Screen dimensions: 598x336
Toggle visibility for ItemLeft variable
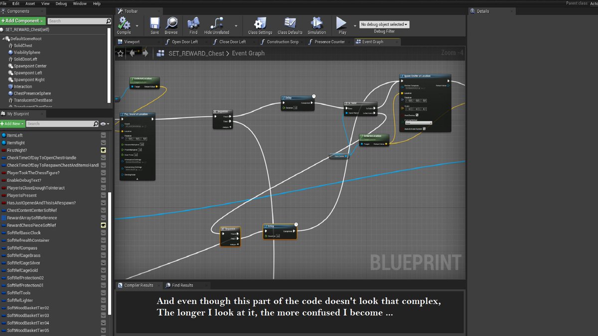coord(103,135)
